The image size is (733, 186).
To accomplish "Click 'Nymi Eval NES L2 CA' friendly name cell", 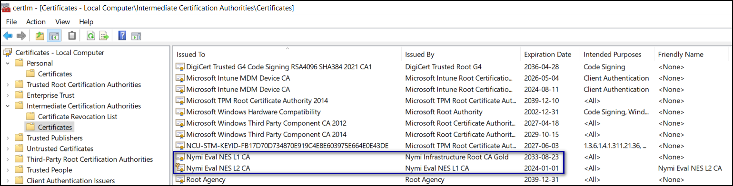I will (690, 168).
